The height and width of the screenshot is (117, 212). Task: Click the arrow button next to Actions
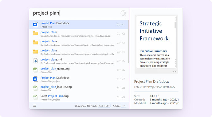[124, 106]
